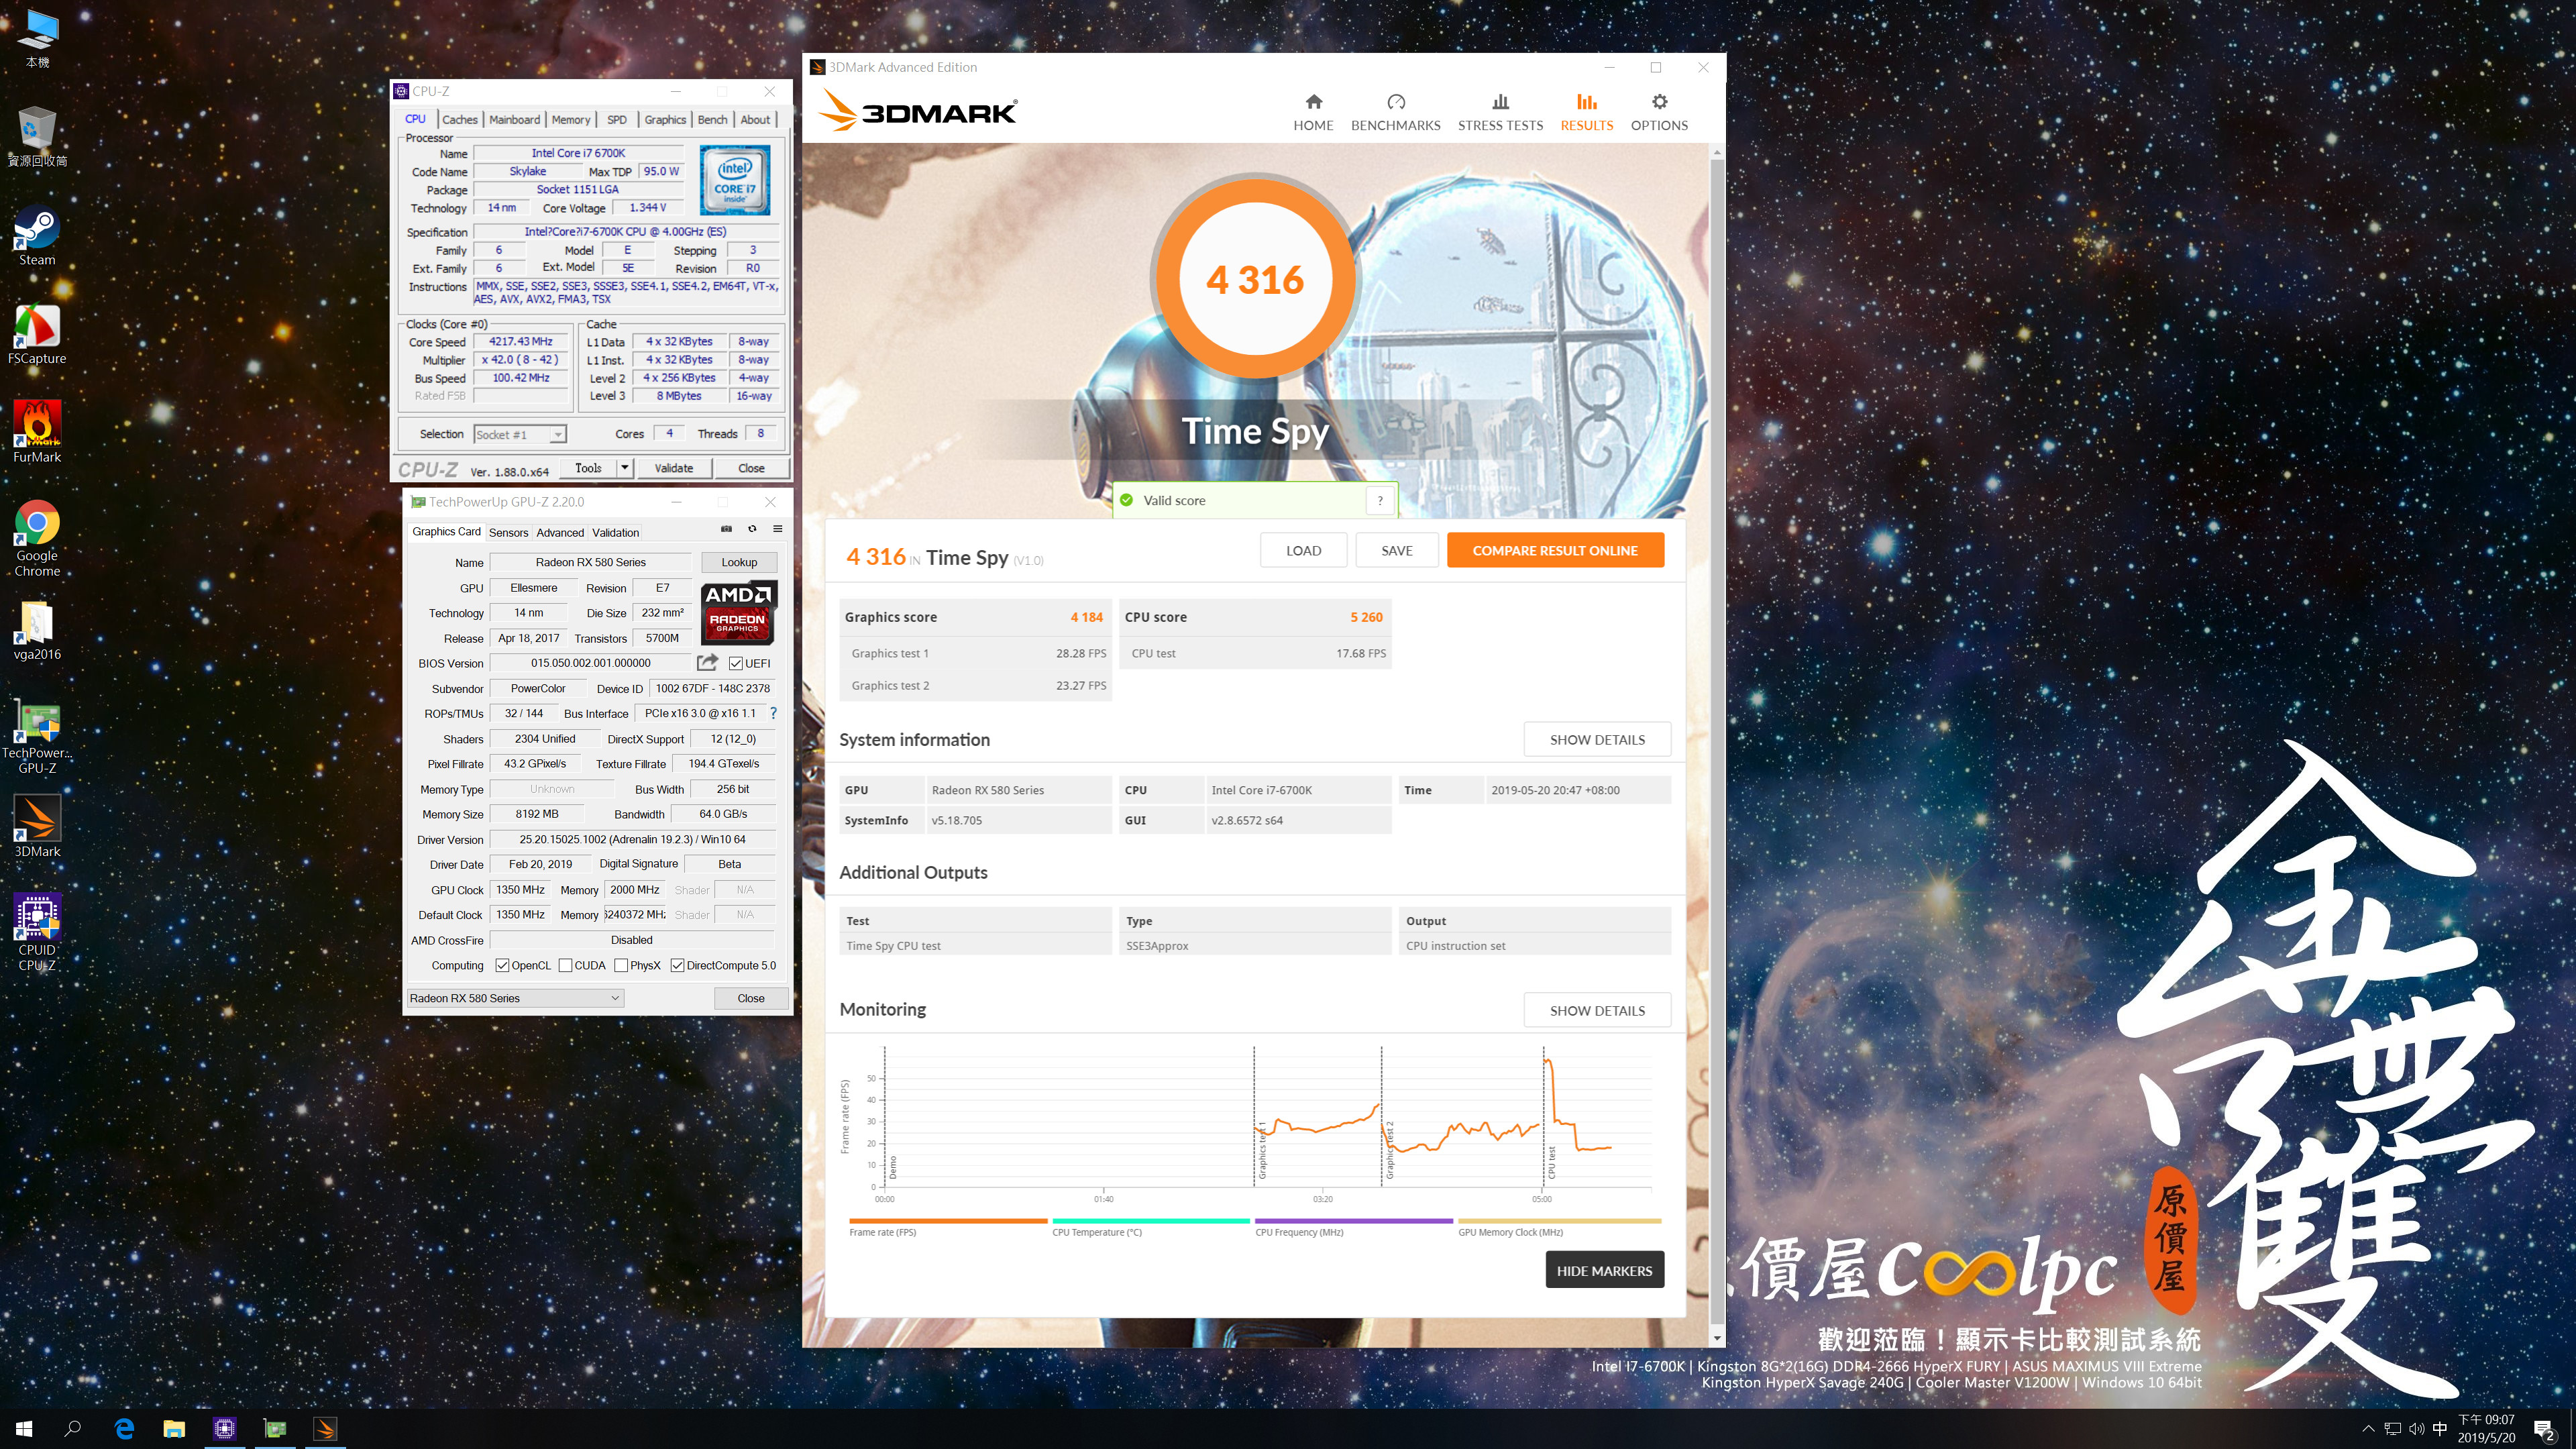Click GPU-Z screenshot camera icon

tap(726, 529)
